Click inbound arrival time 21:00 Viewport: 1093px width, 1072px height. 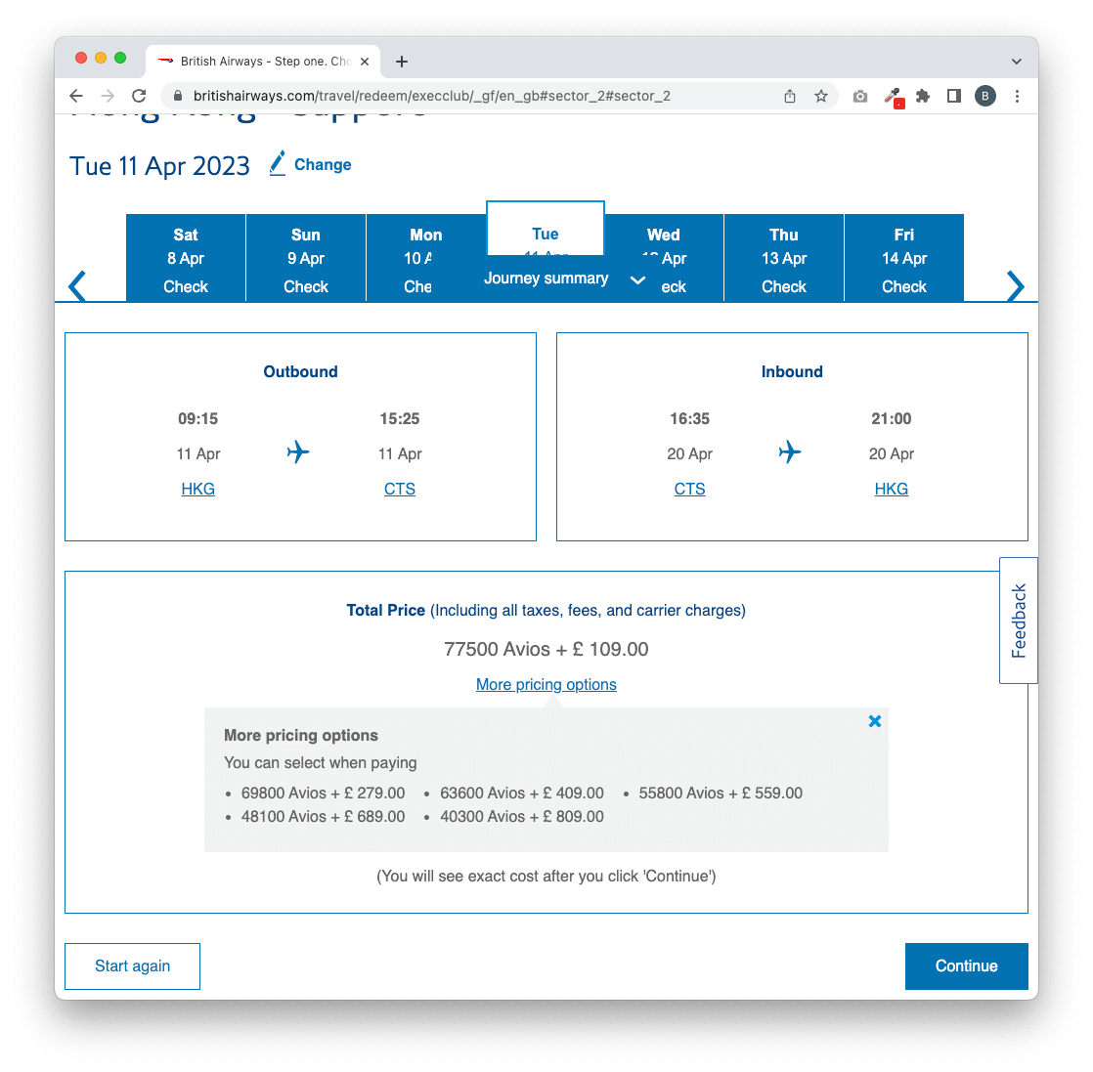click(x=891, y=418)
